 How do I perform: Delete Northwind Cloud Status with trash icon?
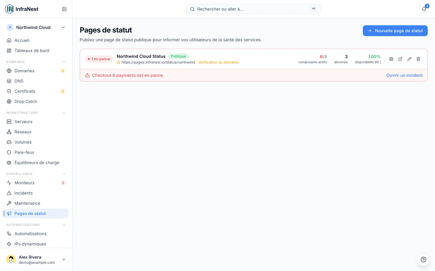(x=418, y=59)
